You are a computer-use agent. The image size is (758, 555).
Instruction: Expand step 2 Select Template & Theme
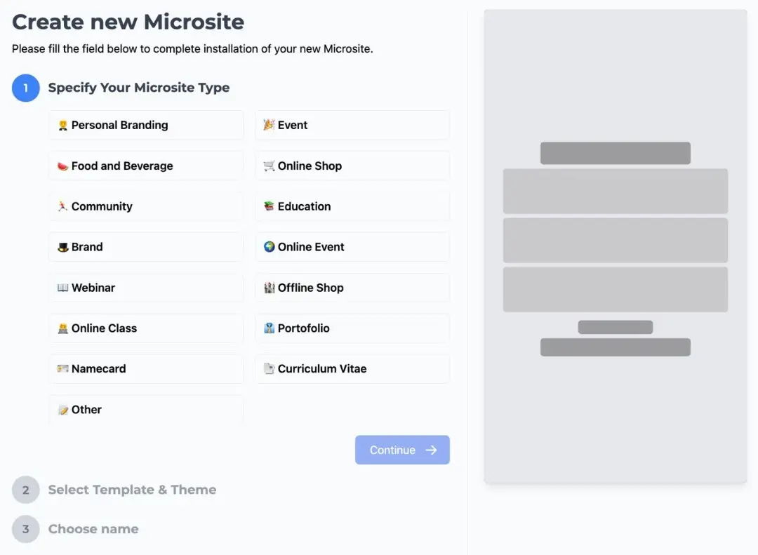click(132, 490)
